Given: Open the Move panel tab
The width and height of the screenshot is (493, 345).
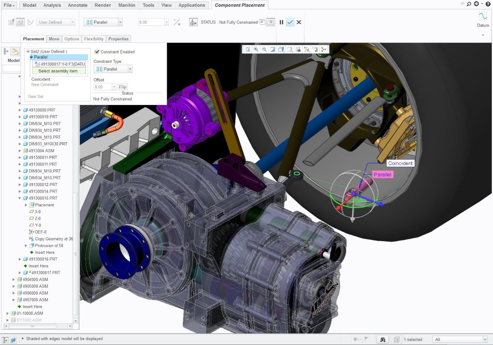Looking at the screenshot, I should [54, 39].
